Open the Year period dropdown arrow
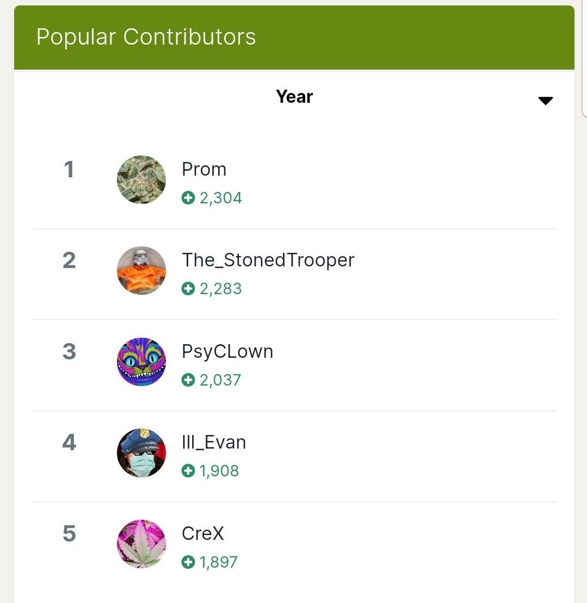 coord(545,101)
